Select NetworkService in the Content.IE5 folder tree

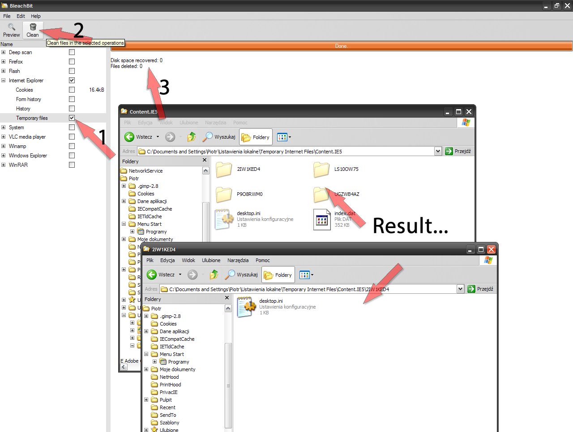(146, 171)
